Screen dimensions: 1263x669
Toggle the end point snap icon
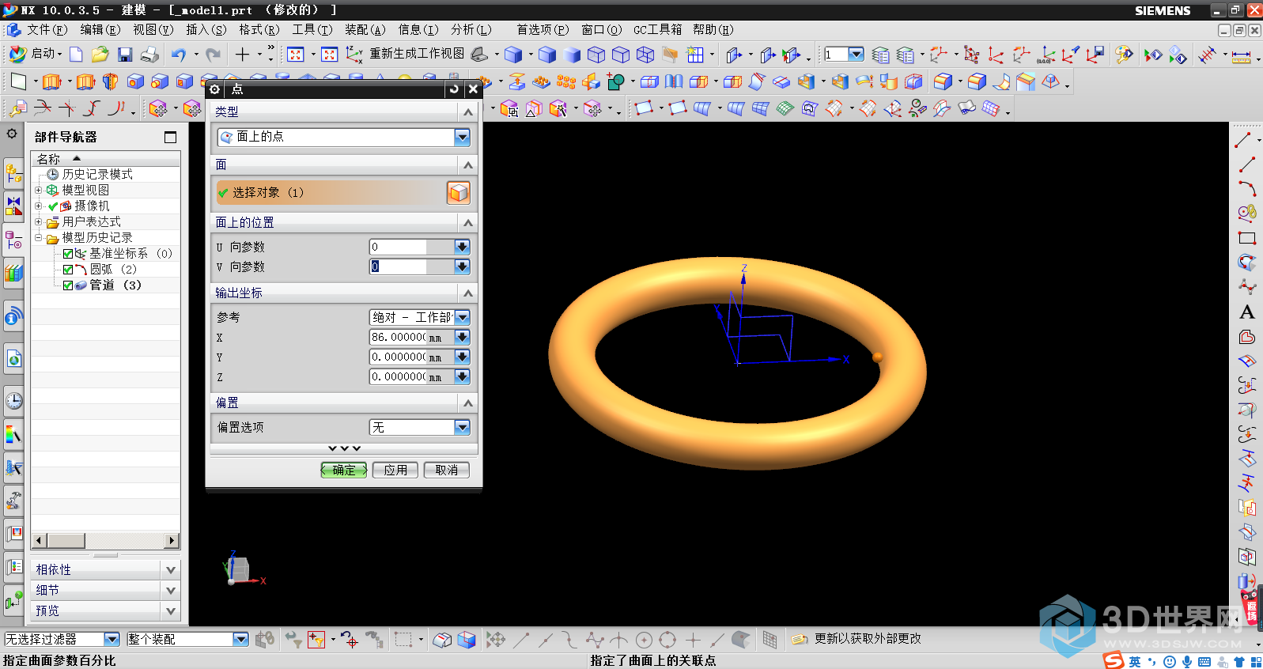(521, 639)
